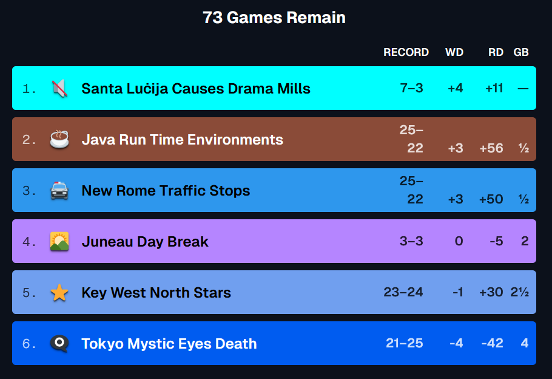Viewport: 552px width, 379px height.
Task: Open Key West North Stars team
Action: (157, 293)
